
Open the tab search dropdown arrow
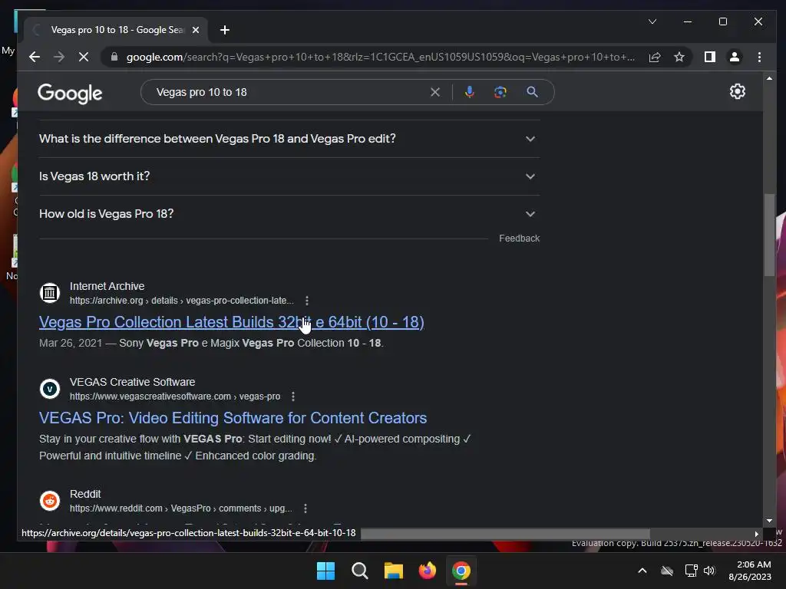652,21
